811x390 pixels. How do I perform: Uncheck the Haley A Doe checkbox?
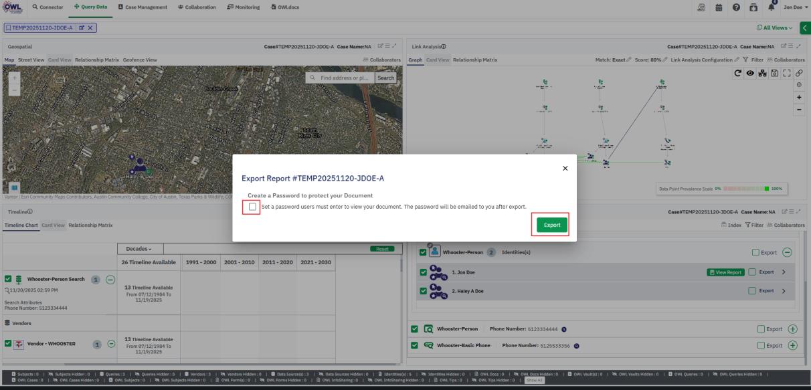coord(422,290)
